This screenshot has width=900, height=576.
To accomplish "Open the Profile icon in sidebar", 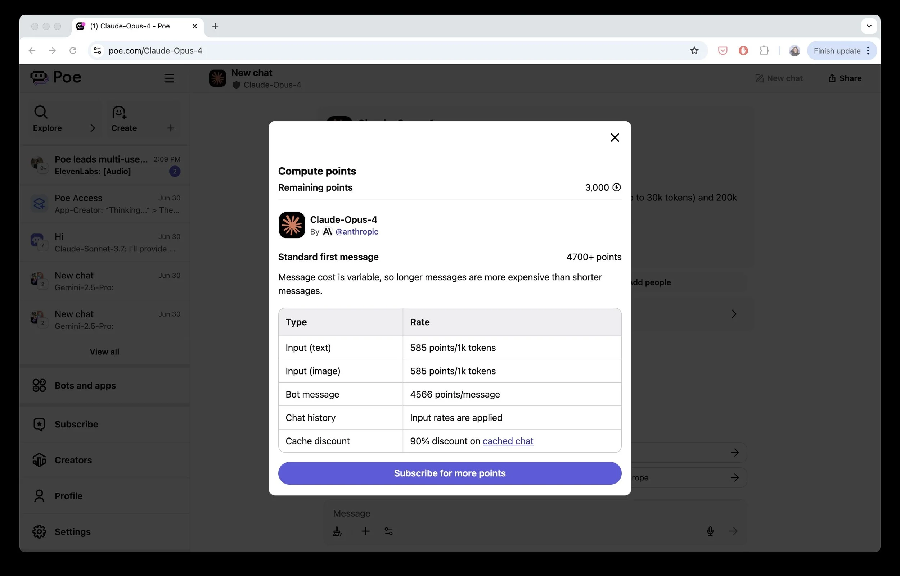I will (39, 496).
